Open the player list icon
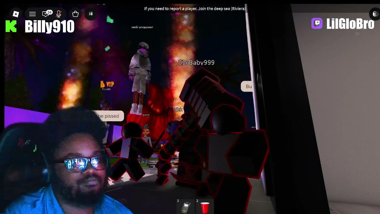Screen dimensions: 380x214 coord(91,14)
